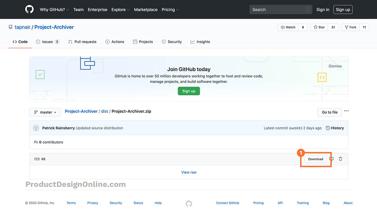
Task: Open Patrick Rainsberry author link
Action: [x=58, y=128]
